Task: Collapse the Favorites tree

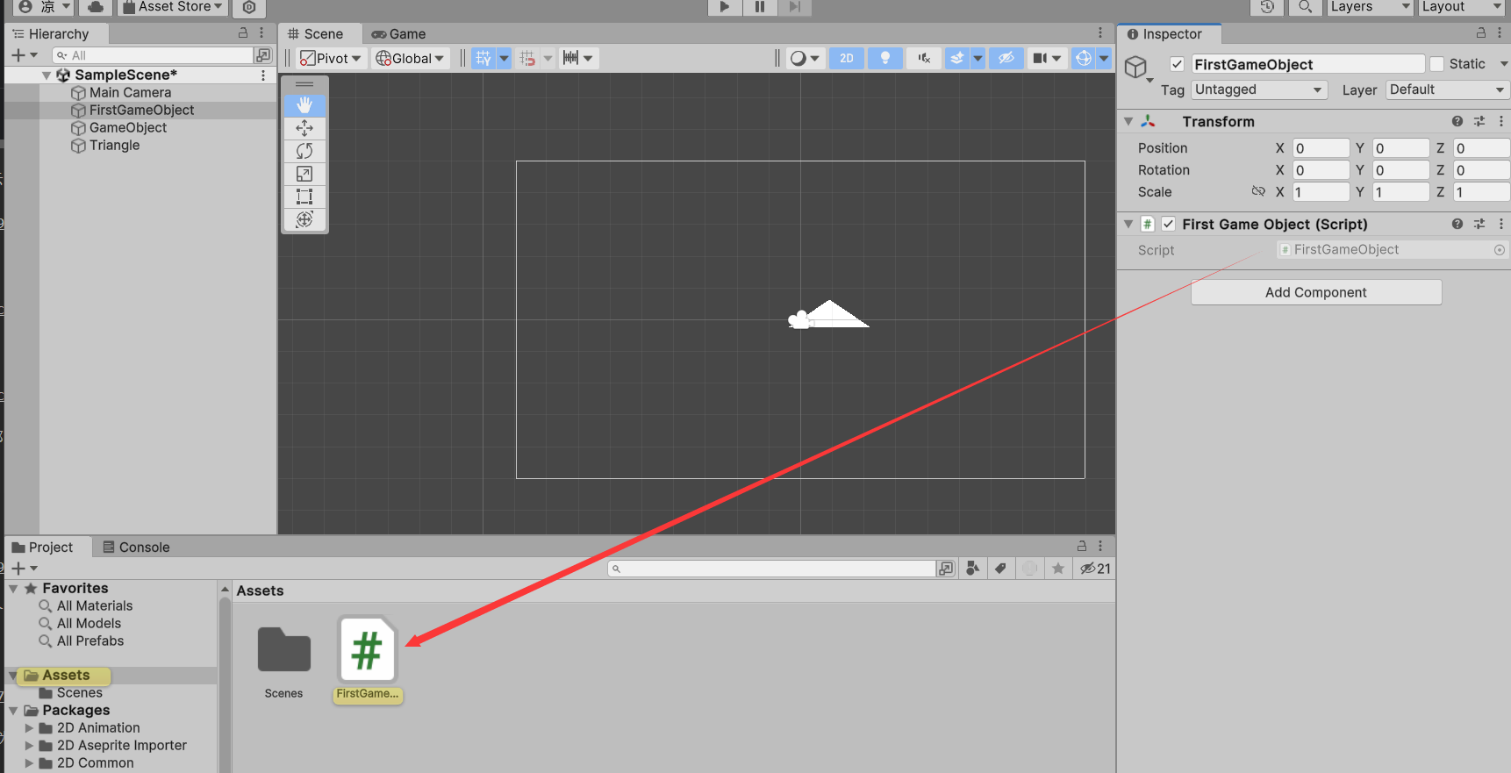Action: tap(13, 589)
